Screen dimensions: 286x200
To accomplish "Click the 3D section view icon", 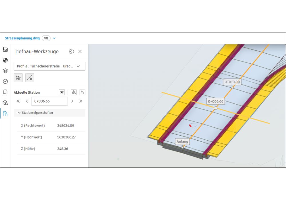I will pyautogui.click(x=74, y=92).
